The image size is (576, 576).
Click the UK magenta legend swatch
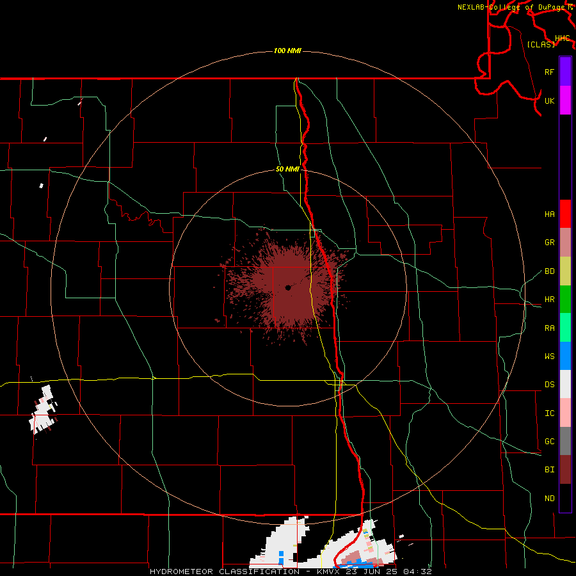565,100
